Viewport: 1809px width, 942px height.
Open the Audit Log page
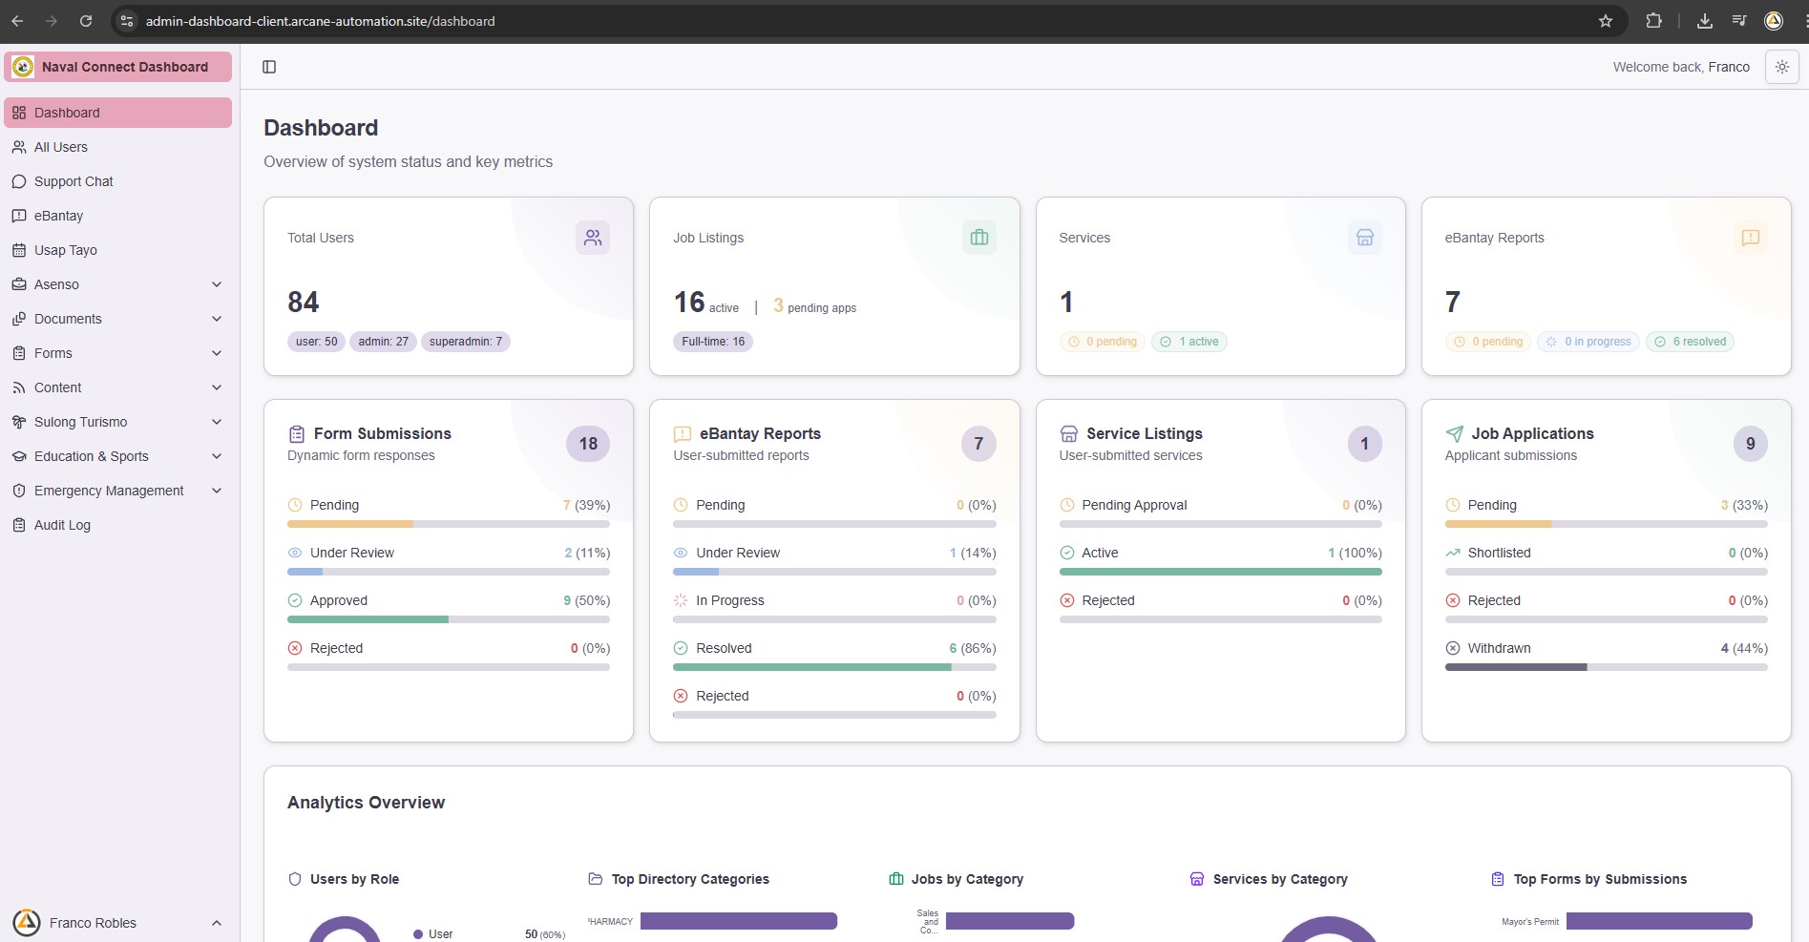[x=118, y=525]
